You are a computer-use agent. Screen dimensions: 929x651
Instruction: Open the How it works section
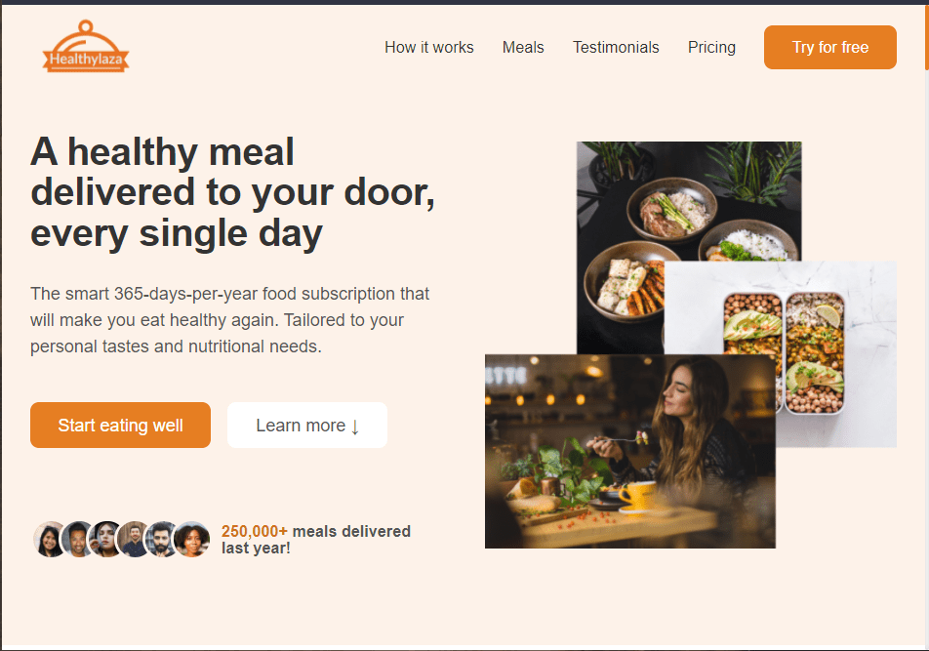429,48
